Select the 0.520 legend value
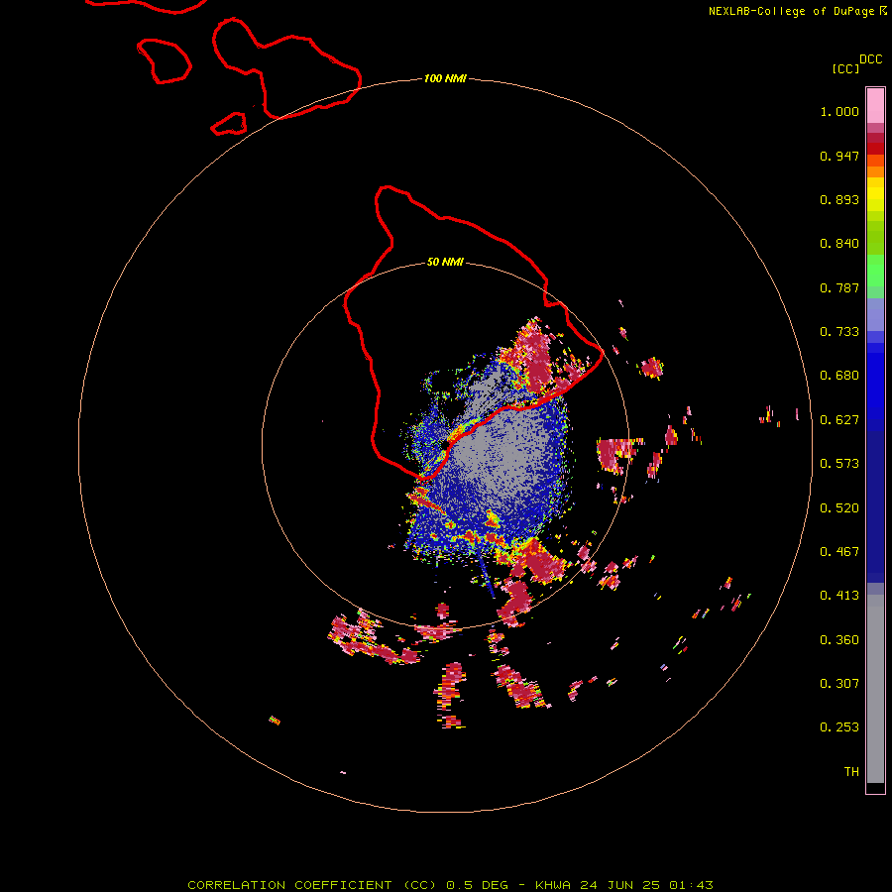 pyautogui.click(x=839, y=508)
